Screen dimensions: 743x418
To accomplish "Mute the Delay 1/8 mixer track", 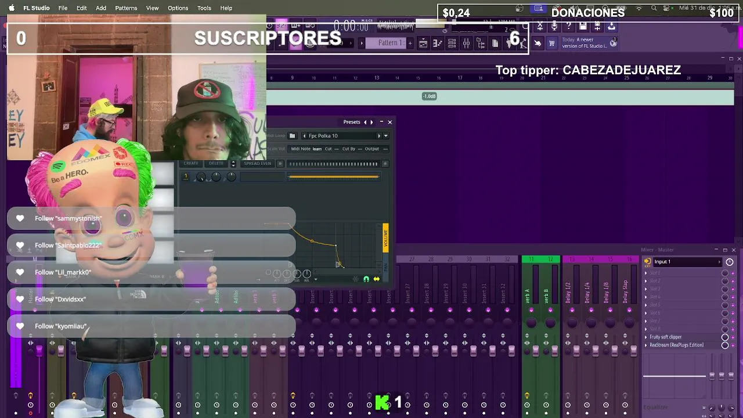I will click(610, 310).
